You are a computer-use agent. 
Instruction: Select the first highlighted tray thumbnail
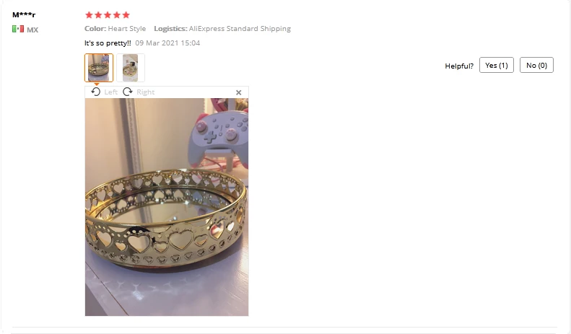[x=99, y=68]
